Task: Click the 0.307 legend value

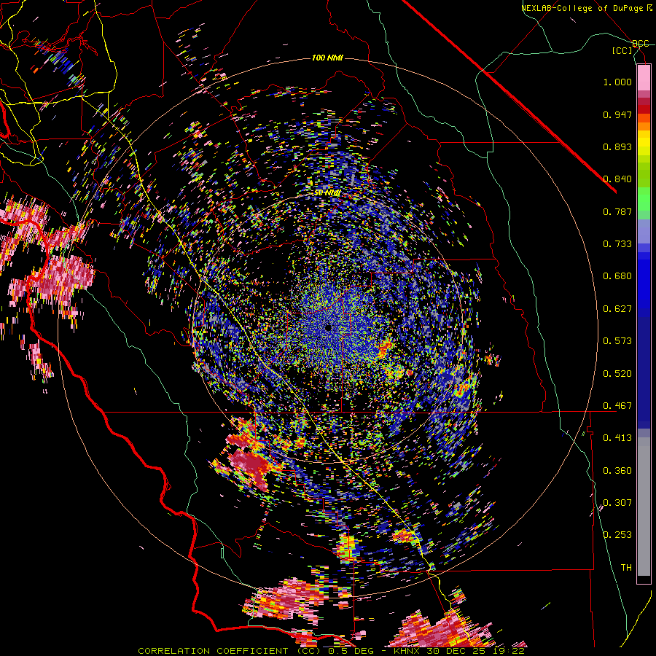Action: click(617, 503)
